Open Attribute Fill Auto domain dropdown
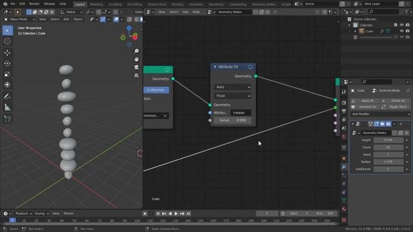Screen dimensions: 413x232 pos(232,87)
